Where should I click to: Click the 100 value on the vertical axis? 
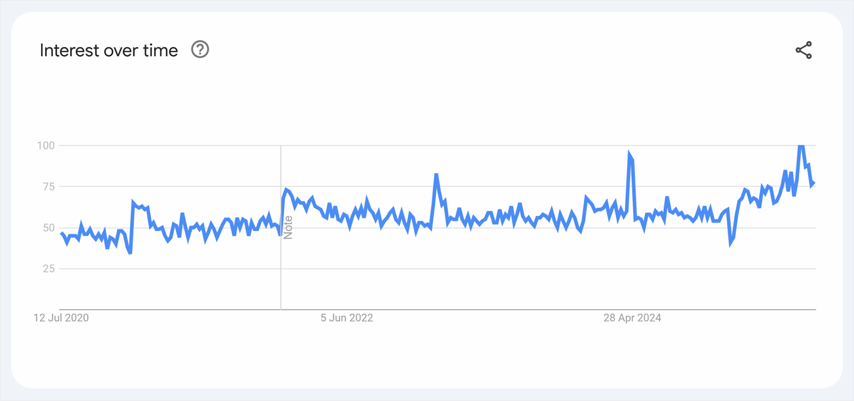[x=46, y=145]
